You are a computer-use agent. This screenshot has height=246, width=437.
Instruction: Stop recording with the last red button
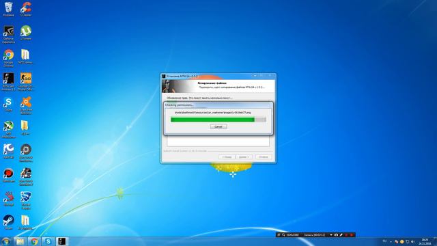[352, 235]
